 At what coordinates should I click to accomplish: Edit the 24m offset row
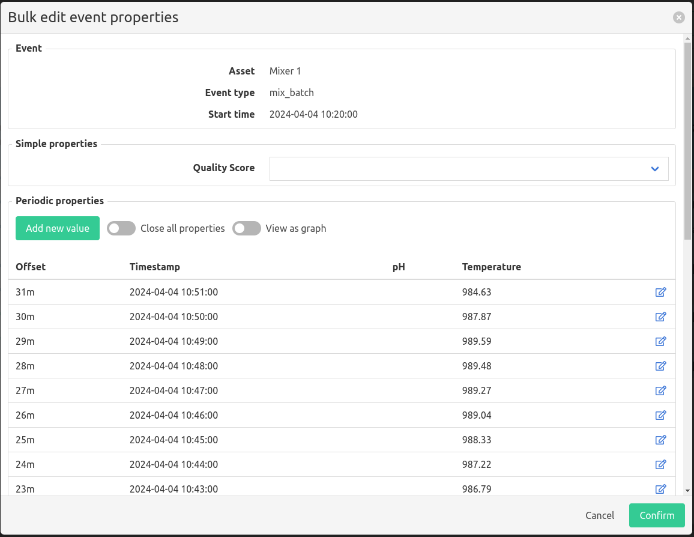pos(660,464)
